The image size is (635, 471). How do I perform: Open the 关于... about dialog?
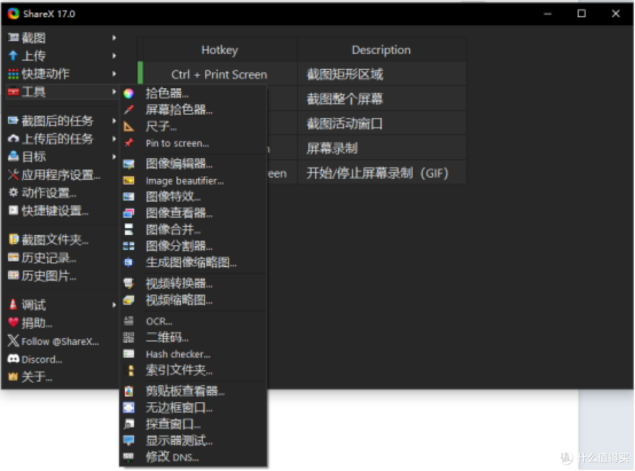pyautogui.click(x=62, y=377)
